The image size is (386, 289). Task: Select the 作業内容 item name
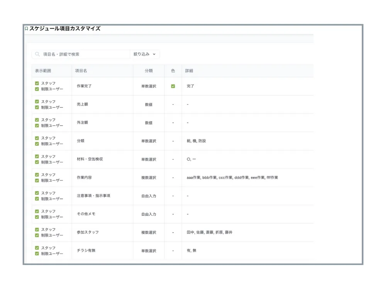[84, 177]
